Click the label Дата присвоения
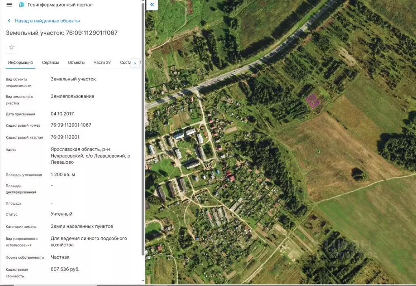The width and height of the screenshot is (416, 286). [20, 114]
